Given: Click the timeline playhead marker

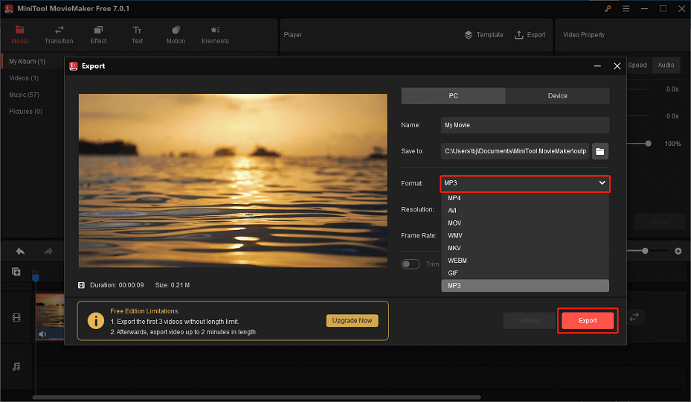Looking at the screenshot, I should tap(36, 278).
